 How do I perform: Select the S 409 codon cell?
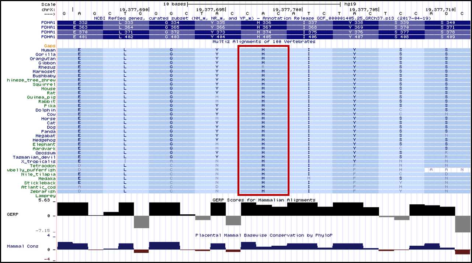tap(448, 37)
